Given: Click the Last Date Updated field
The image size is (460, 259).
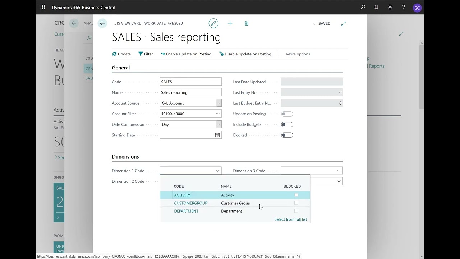Looking at the screenshot, I should [x=312, y=82].
